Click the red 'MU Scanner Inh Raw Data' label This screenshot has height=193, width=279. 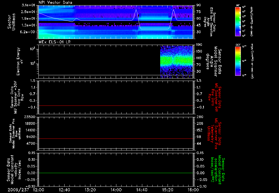215,97
